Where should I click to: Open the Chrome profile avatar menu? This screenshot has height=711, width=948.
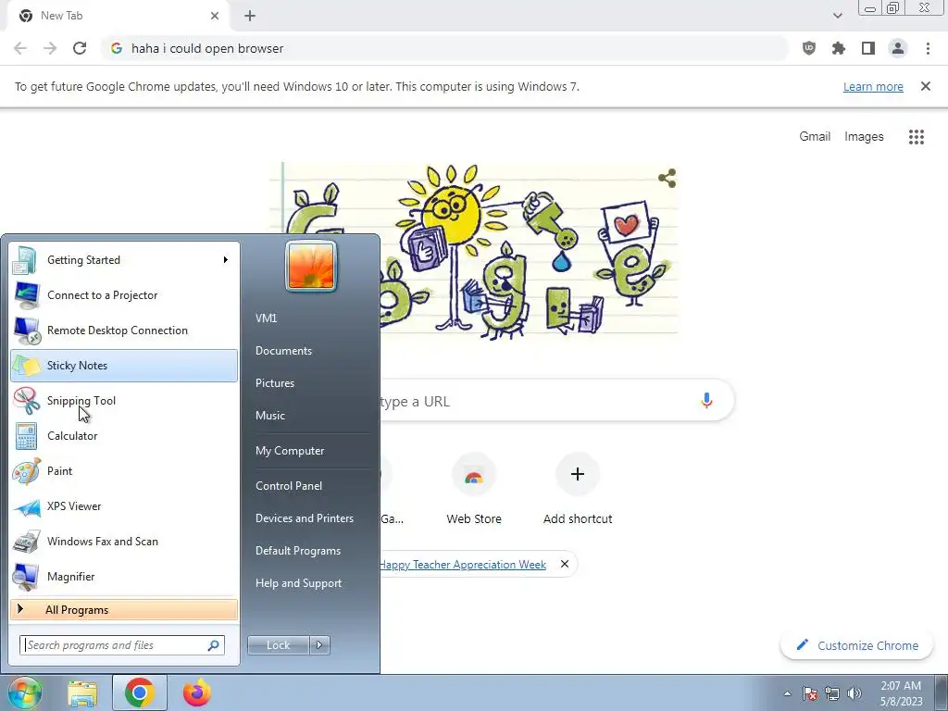point(898,48)
